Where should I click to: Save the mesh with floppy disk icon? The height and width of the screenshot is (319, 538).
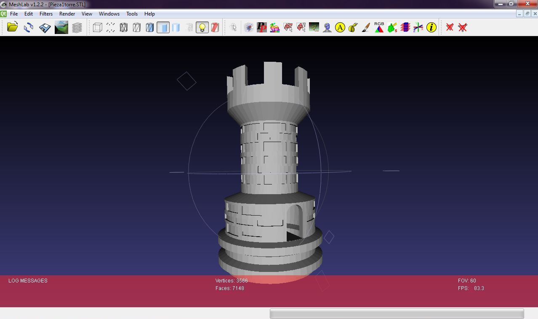(x=45, y=27)
